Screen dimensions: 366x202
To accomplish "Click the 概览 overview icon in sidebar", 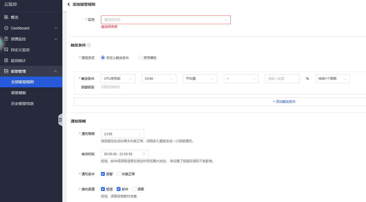I will 6,17.
